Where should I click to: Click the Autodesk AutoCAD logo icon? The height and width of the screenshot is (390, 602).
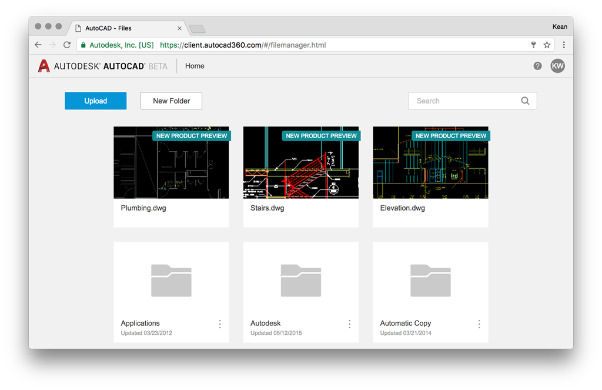point(44,66)
